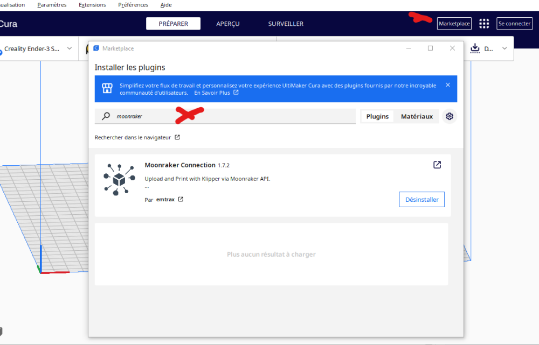Open the Paramètres menu

(52, 5)
